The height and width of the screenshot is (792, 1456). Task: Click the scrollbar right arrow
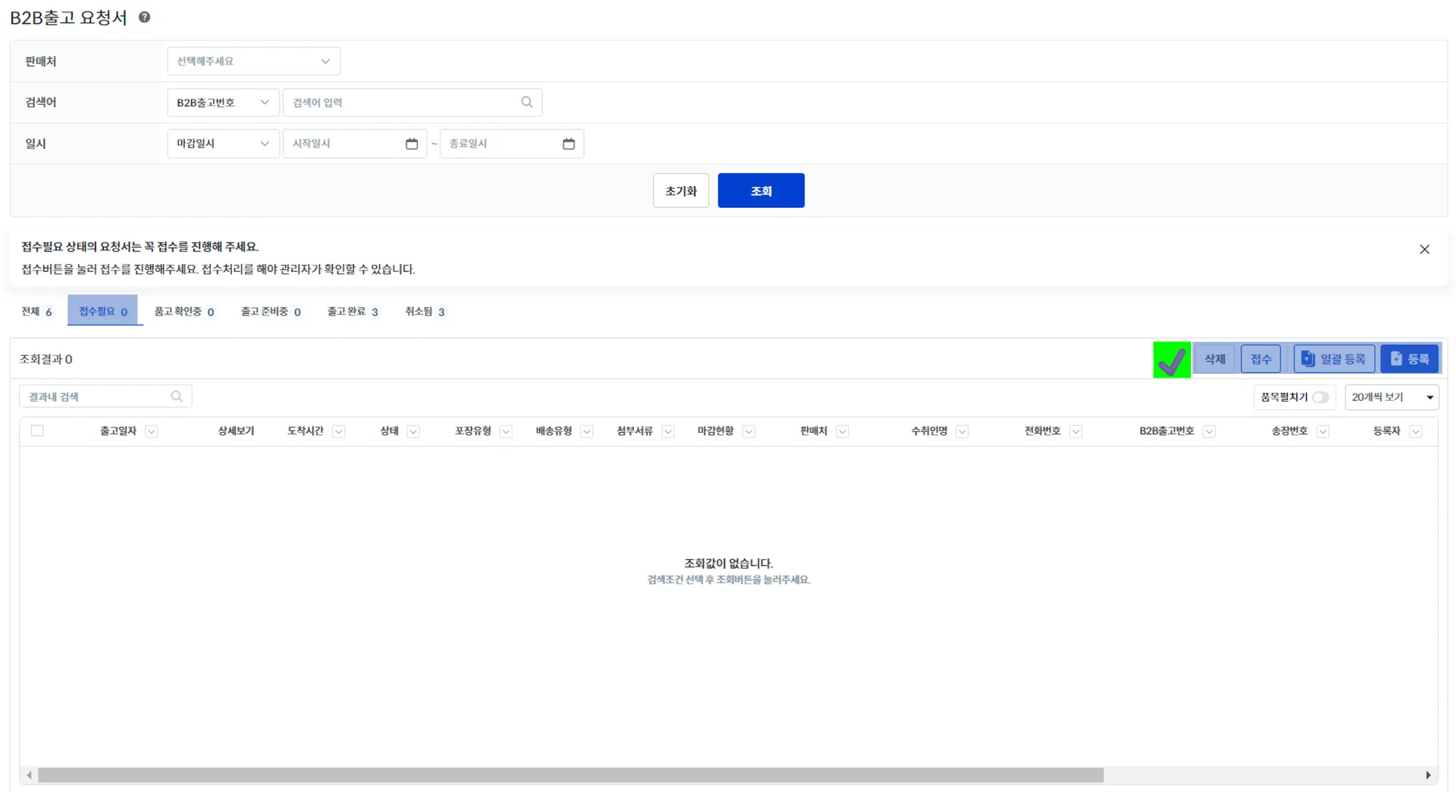point(1428,775)
